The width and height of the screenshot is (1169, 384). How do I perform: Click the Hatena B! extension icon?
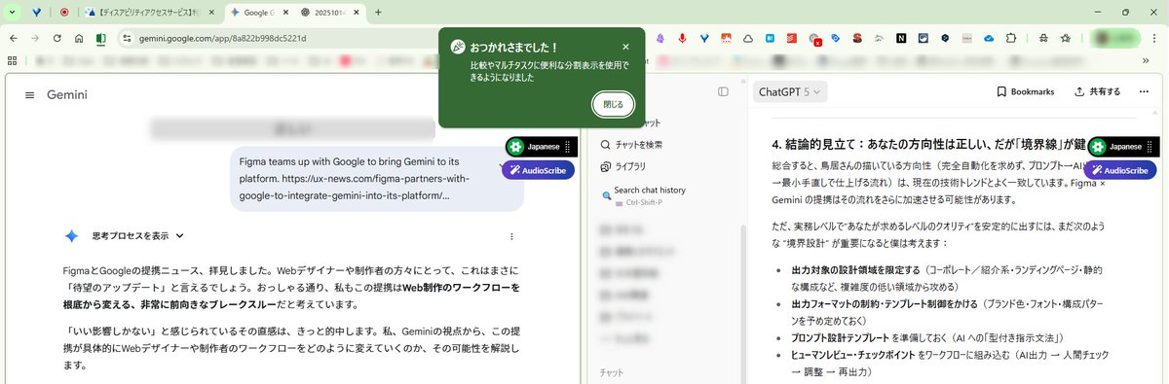click(x=770, y=38)
